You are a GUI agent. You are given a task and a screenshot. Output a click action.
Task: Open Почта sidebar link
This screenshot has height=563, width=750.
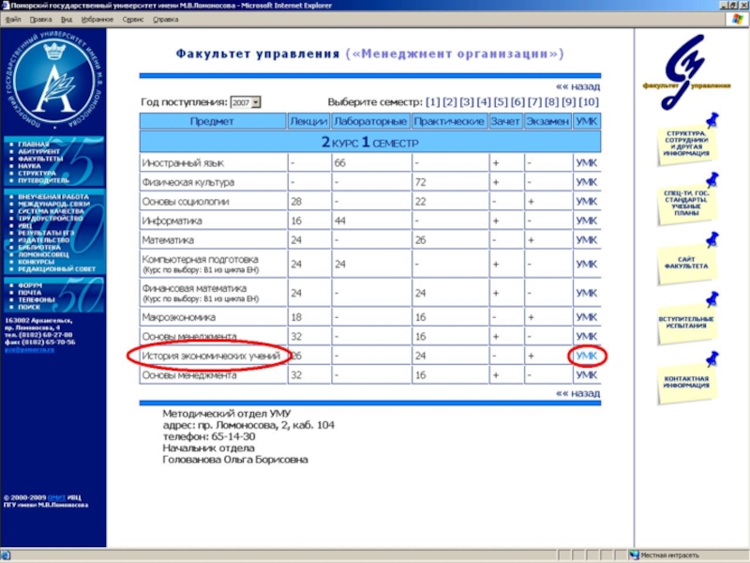point(30,293)
